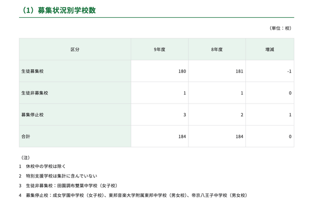Select the value 181 in 生徒募集校 row
The width and height of the screenshot is (314, 209).
point(239,71)
